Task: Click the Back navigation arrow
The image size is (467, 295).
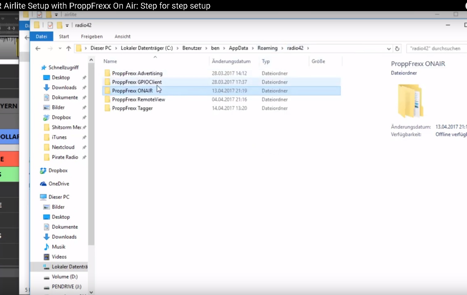Action: click(38, 48)
